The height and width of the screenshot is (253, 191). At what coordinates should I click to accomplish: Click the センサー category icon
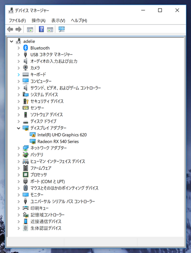pos(25,108)
